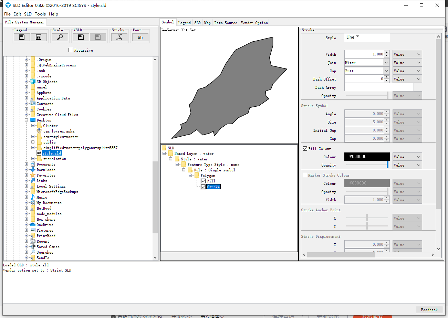Click the Scale magnifier icon

pos(60,37)
